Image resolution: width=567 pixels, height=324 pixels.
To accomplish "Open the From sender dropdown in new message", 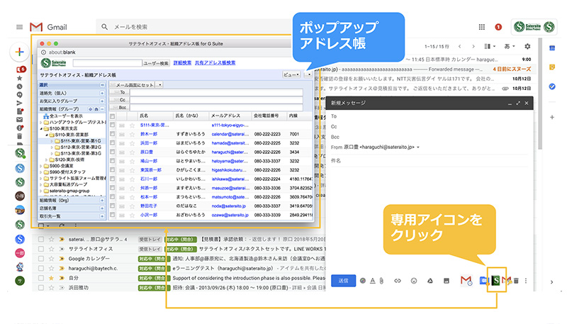I will [418, 147].
